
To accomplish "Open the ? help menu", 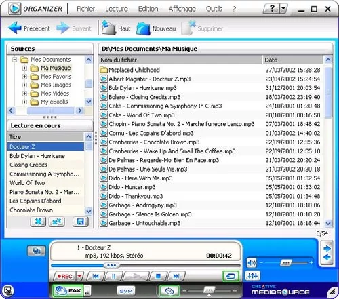I will pos(234,9).
